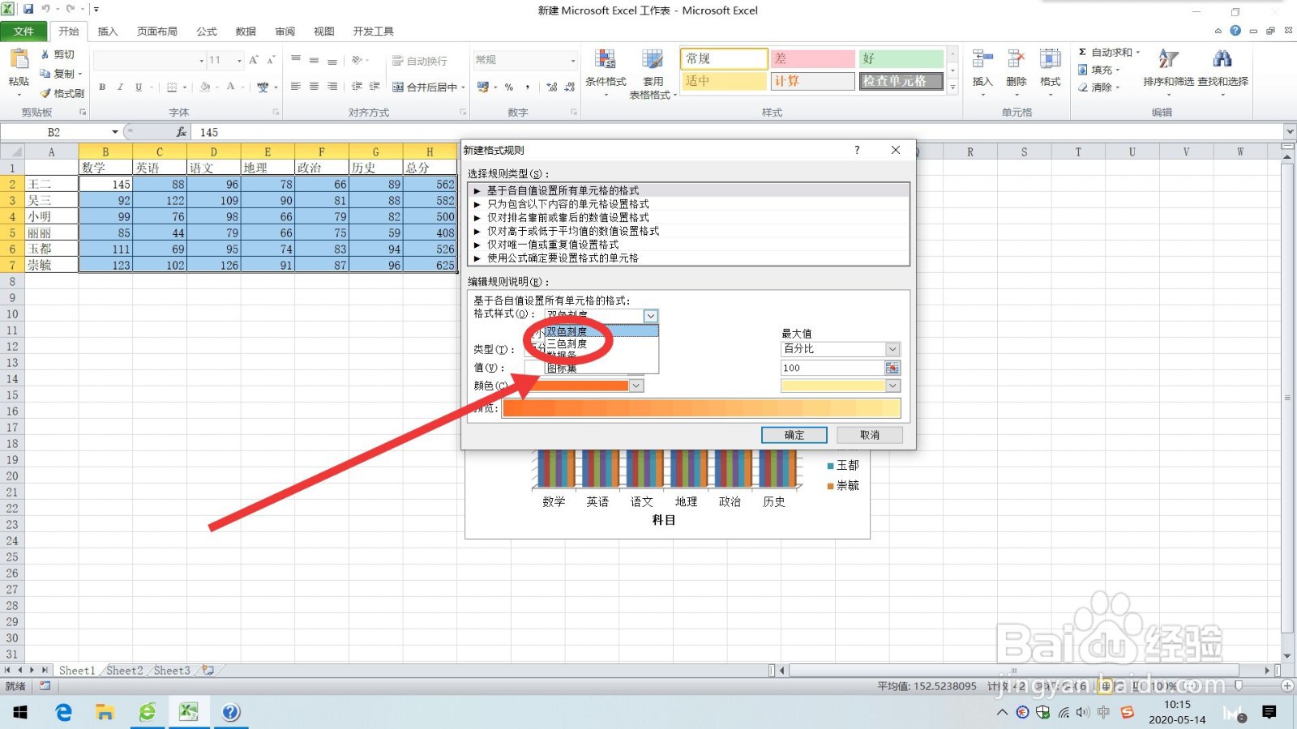Viewport: 1297px width, 729px height.
Task: Click the Format Painter (格式刷) icon
Action: (45, 93)
